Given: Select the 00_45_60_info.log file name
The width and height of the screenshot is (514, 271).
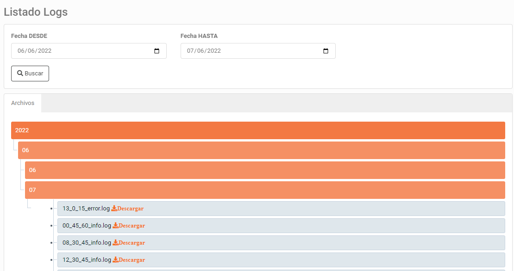Looking at the screenshot, I should [x=87, y=226].
